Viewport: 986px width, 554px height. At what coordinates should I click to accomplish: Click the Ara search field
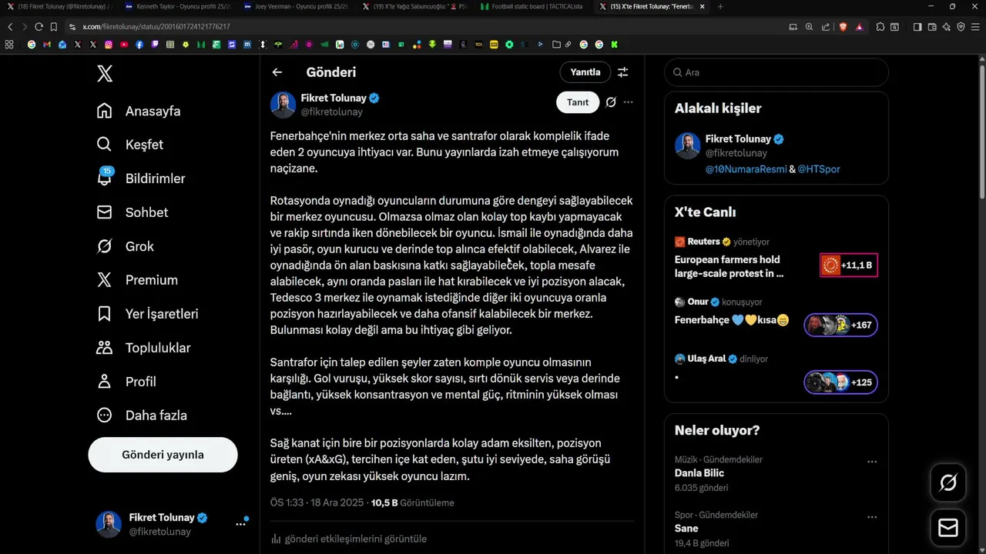776,72
